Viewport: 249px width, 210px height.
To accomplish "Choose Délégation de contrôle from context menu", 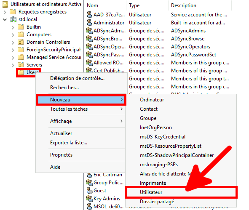I will [x=81, y=78].
